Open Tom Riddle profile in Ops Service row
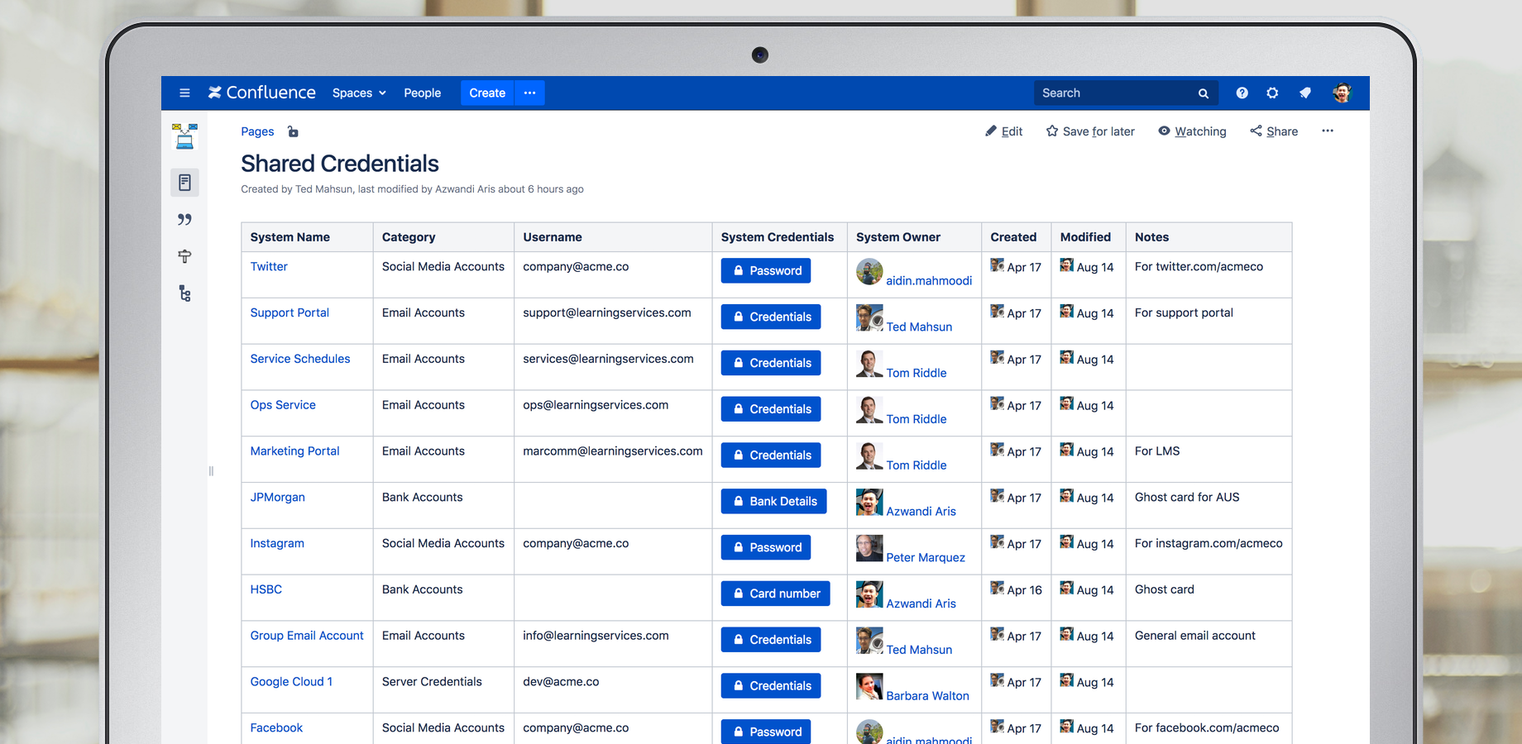This screenshot has width=1522, height=744. click(x=917, y=420)
